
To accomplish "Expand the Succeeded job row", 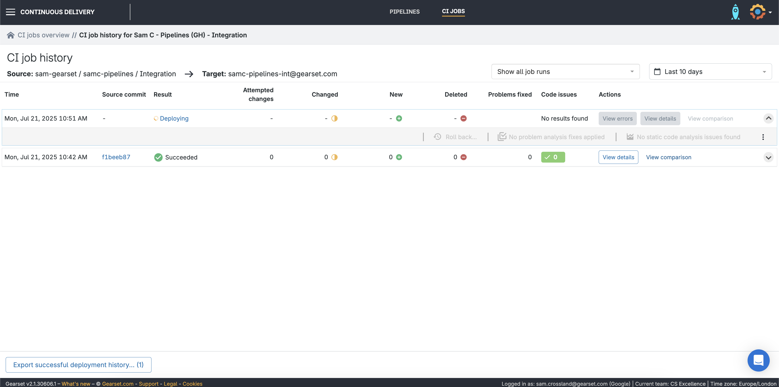I will click(768, 157).
